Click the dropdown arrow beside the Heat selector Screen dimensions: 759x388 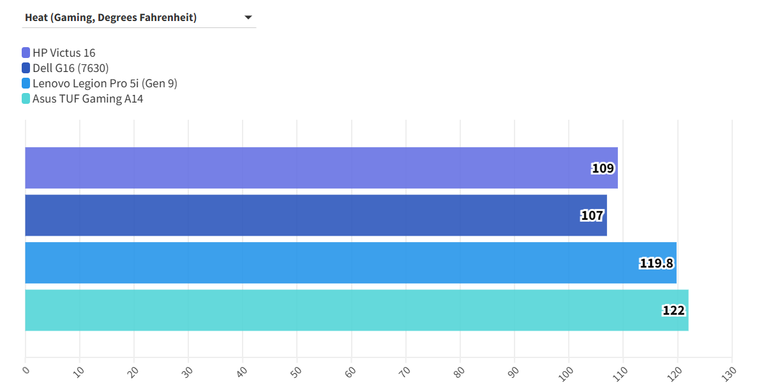click(248, 18)
